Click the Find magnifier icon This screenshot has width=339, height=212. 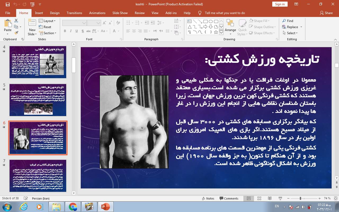coord(288,21)
